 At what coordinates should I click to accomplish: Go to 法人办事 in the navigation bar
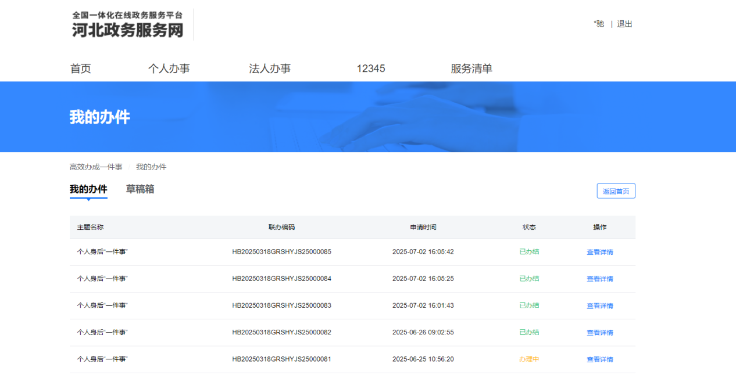(x=270, y=68)
